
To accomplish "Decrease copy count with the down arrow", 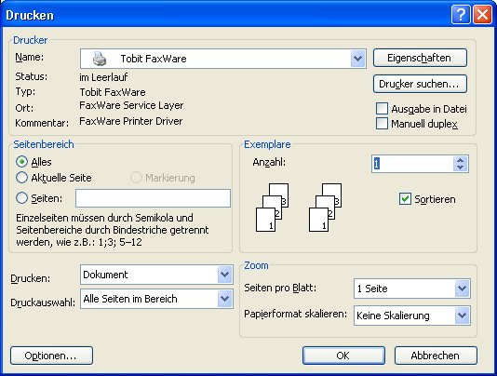I will tap(461, 168).
